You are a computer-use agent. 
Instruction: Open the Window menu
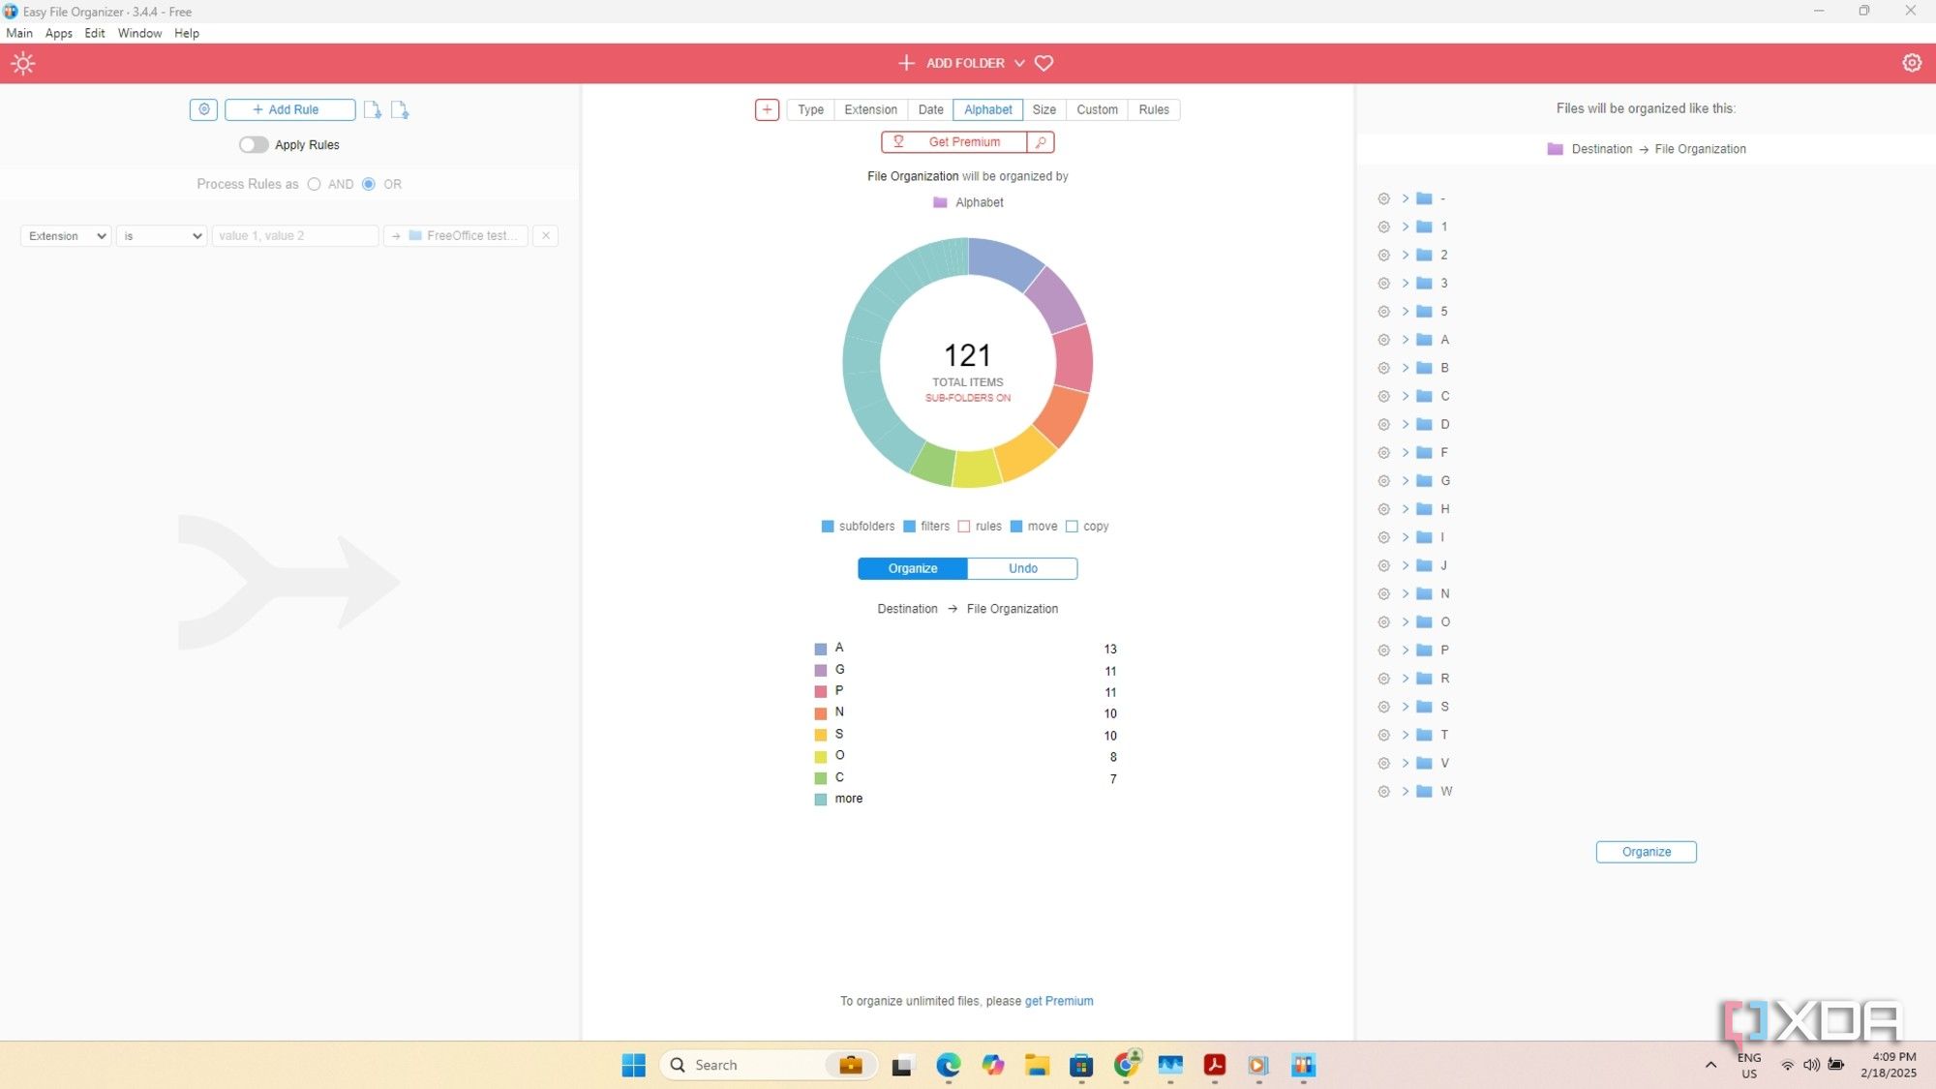coord(139,33)
